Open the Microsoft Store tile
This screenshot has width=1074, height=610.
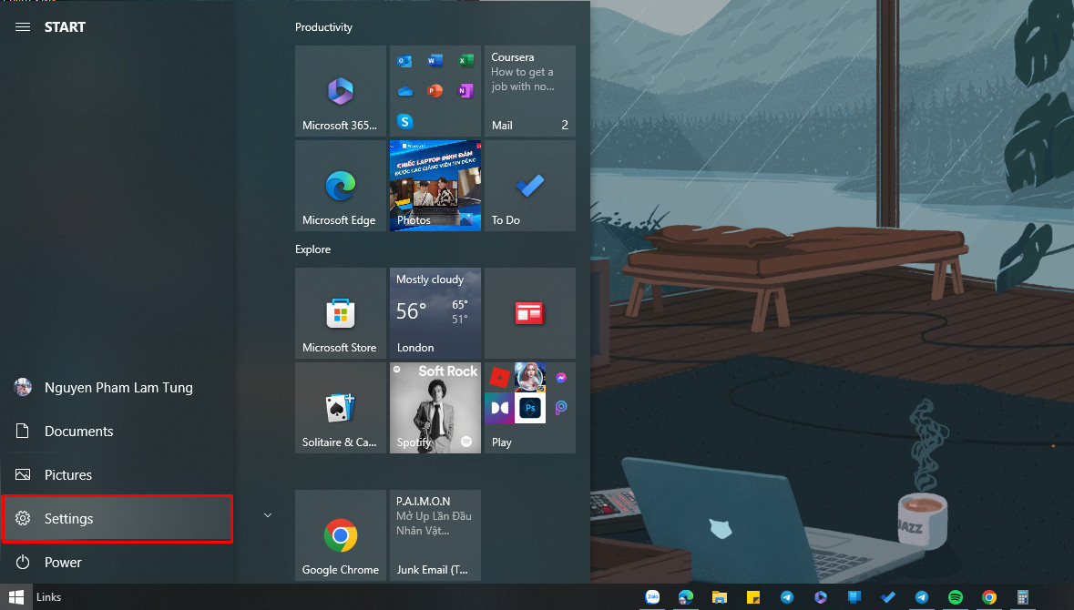point(341,313)
